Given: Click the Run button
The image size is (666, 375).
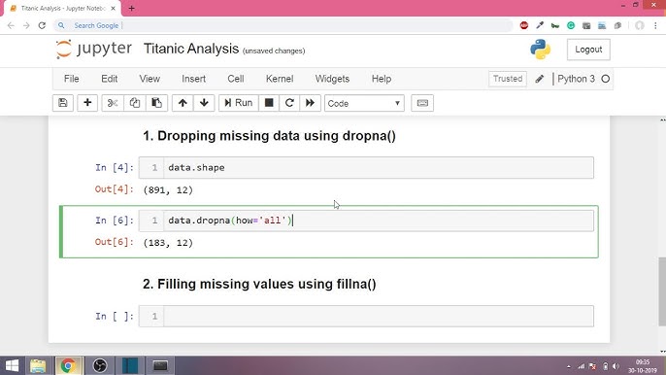Looking at the screenshot, I should click(239, 103).
